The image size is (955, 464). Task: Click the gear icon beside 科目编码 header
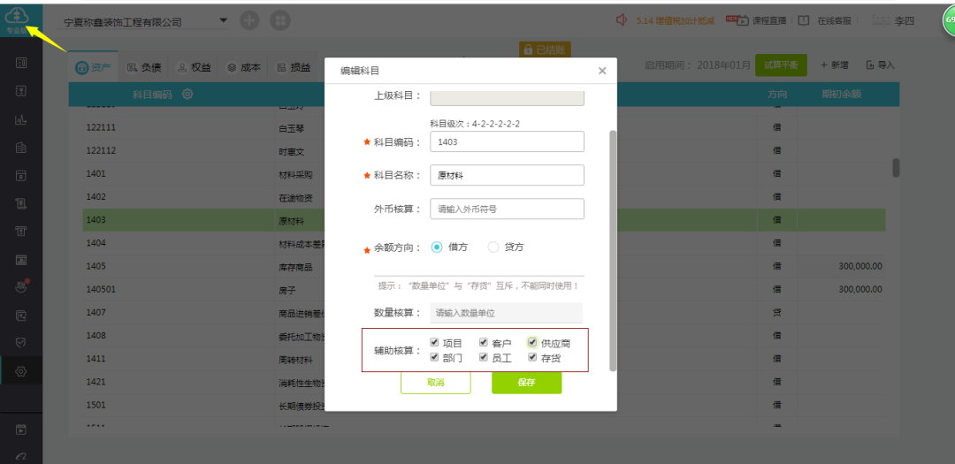tap(187, 94)
